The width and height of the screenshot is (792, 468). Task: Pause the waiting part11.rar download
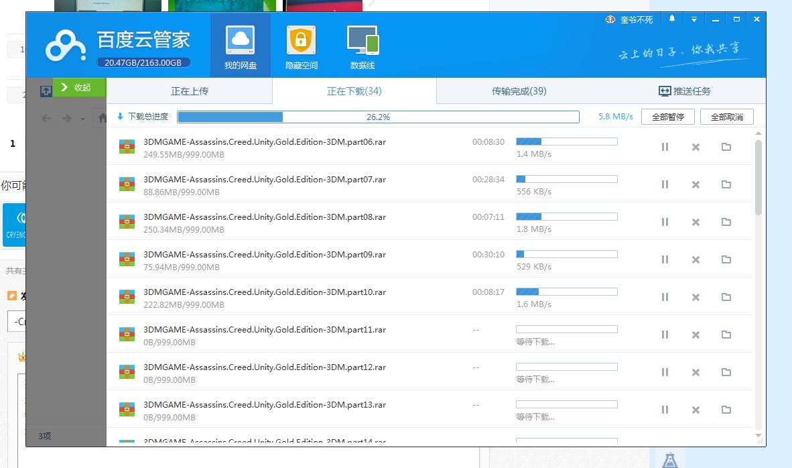[x=665, y=335]
